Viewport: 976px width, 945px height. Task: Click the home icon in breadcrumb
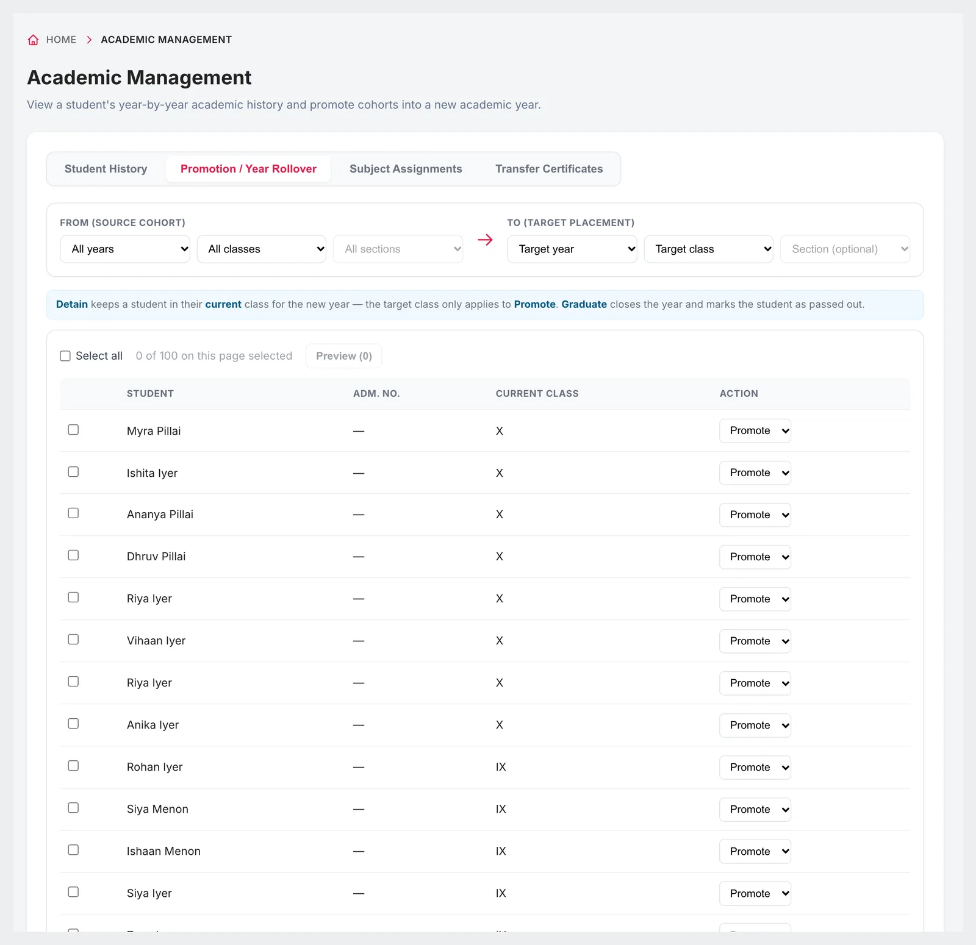tap(33, 40)
